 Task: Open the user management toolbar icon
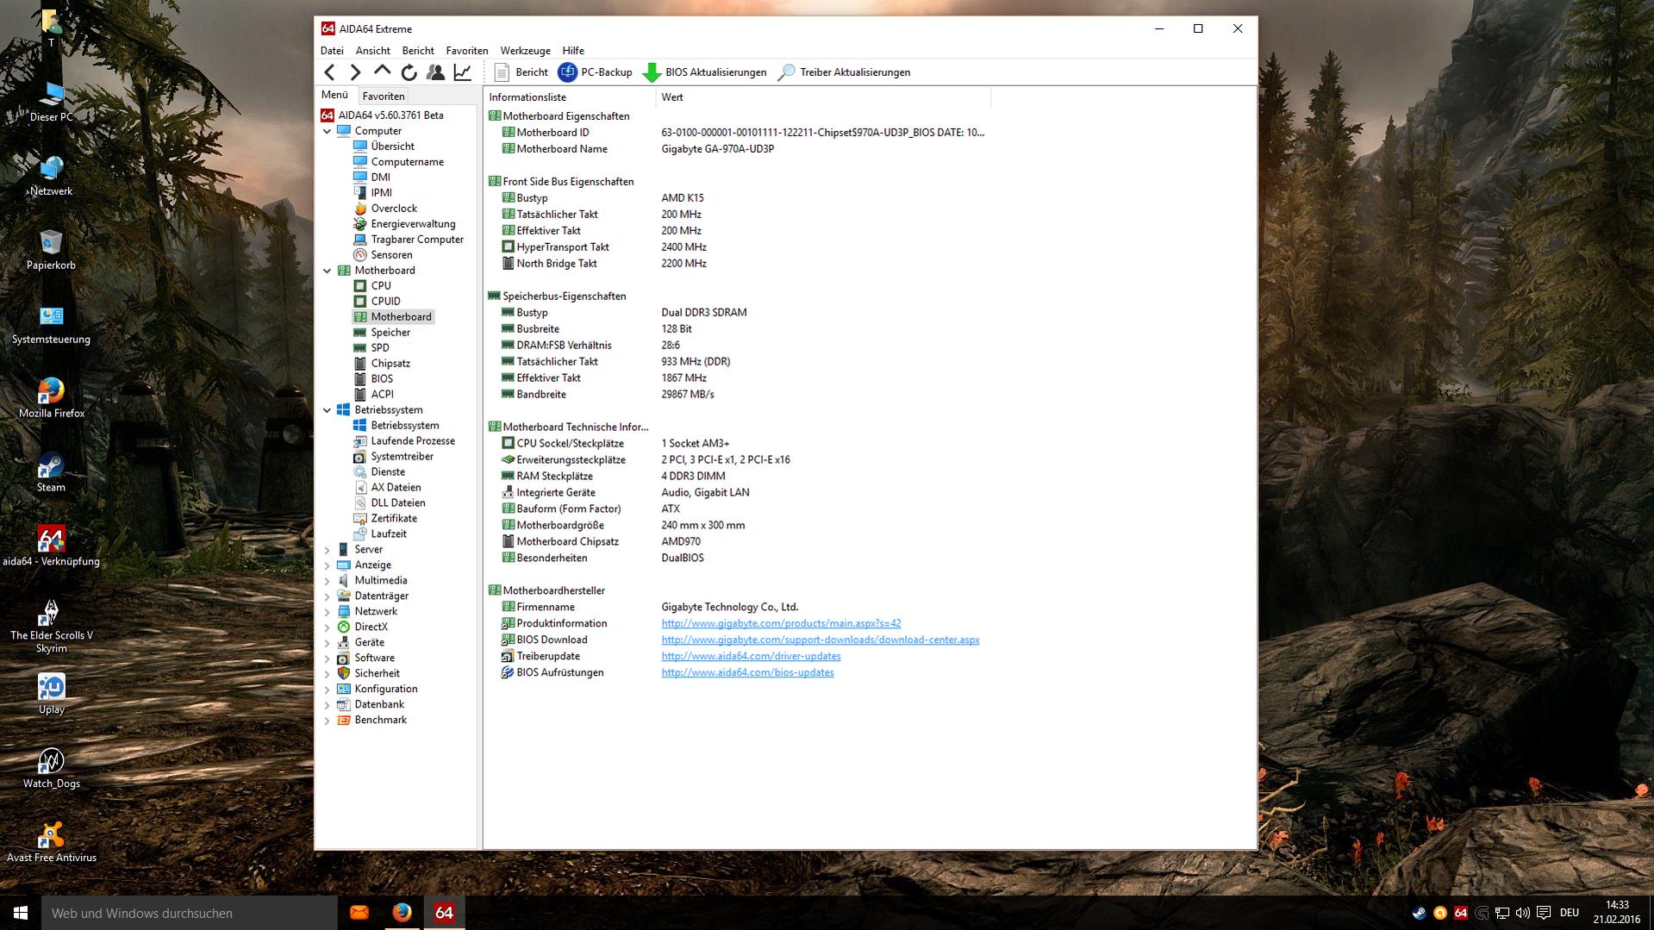click(435, 72)
